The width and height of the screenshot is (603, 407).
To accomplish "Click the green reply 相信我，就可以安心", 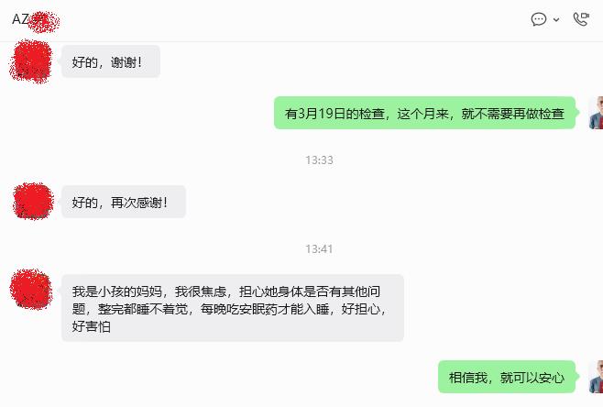I will 507,377.
